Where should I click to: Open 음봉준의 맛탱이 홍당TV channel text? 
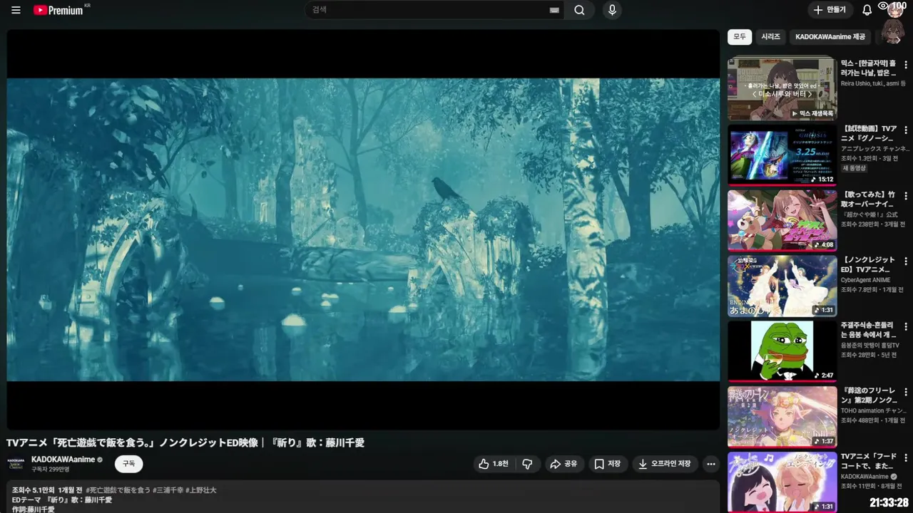pos(869,346)
